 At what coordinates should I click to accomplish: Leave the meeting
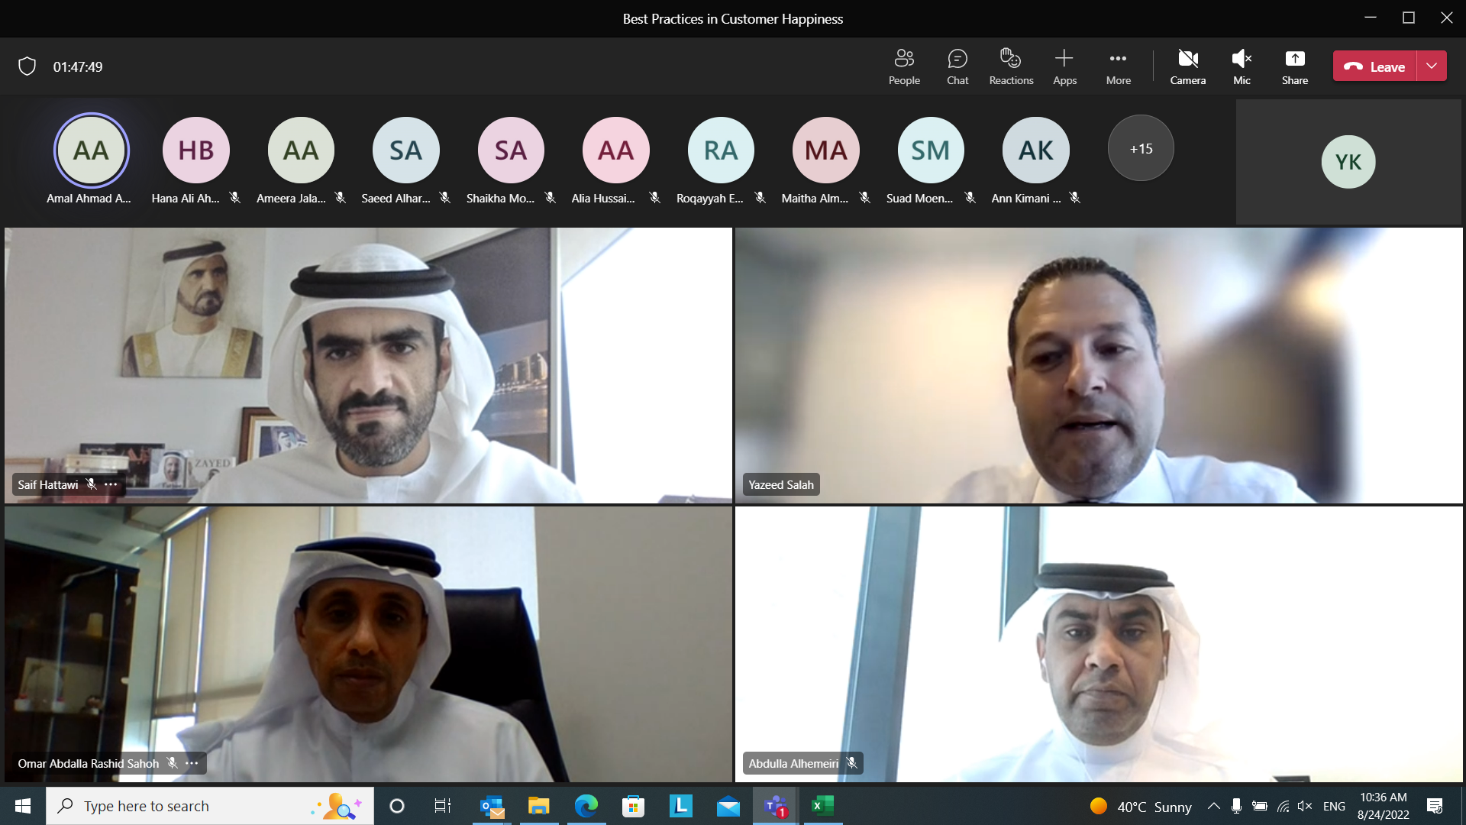click(1374, 66)
